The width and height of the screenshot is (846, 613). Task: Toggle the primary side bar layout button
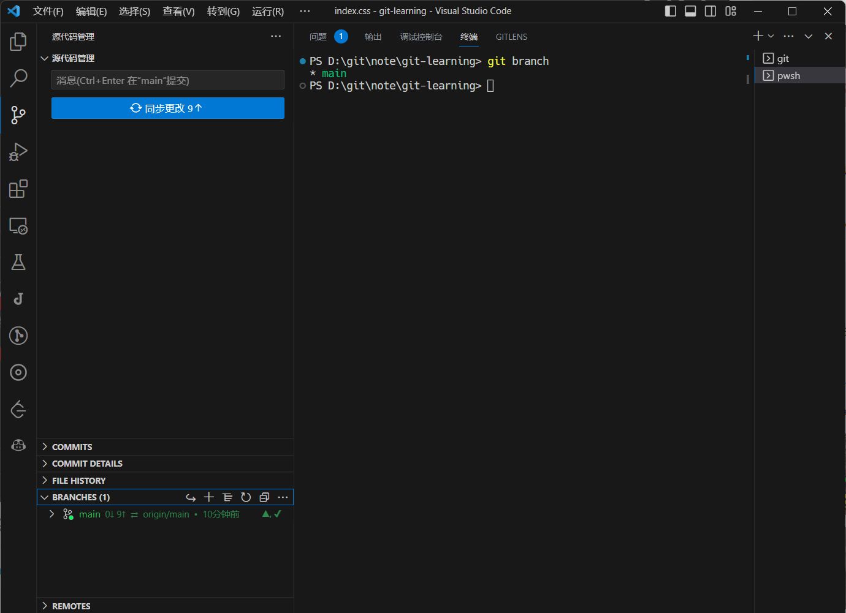pyautogui.click(x=670, y=11)
